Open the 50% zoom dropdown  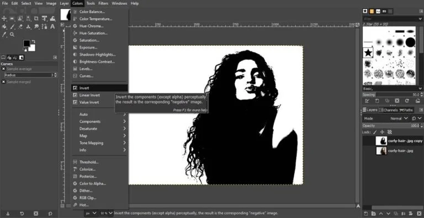[x=106, y=213]
